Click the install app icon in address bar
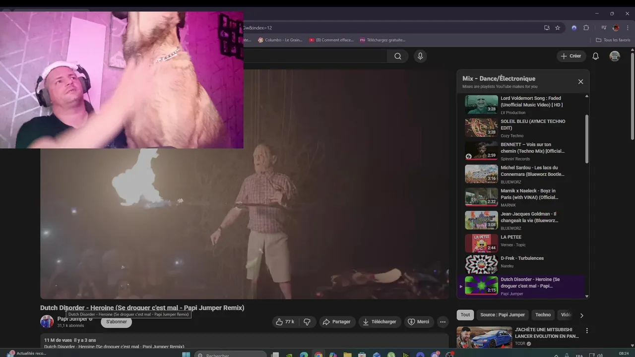635x357 pixels. click(547, 28)
